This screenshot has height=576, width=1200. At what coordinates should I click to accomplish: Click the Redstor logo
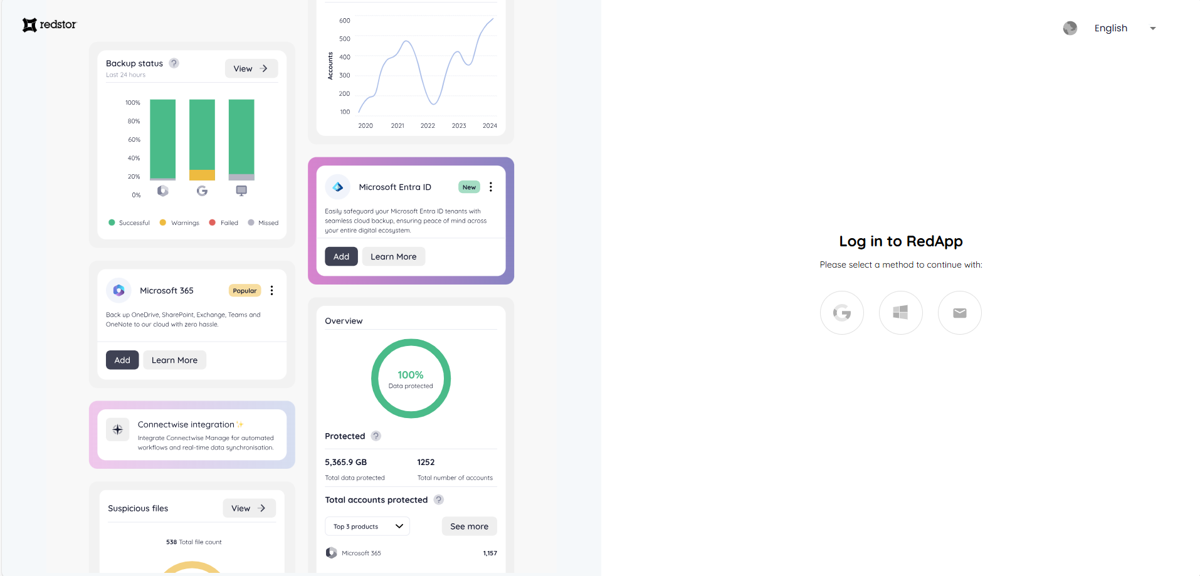point(49,24)
